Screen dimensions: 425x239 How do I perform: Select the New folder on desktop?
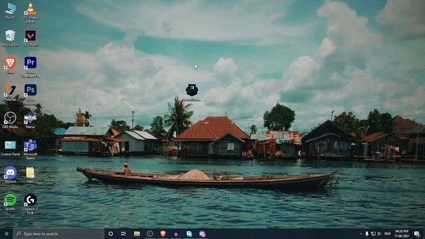pos(31,175)
